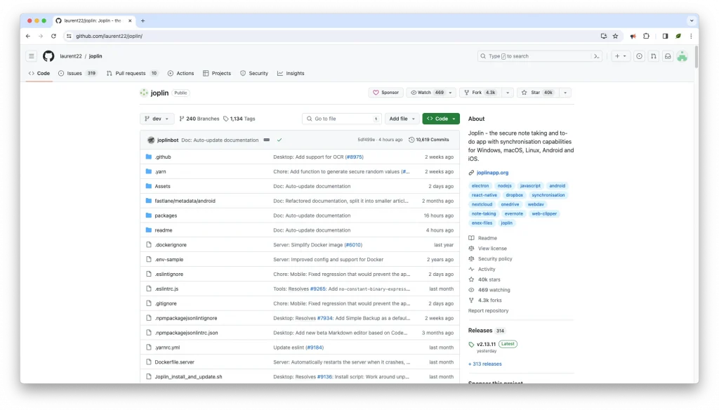Image resolution: width=719 pixels, height=410 pixels.
Task: Expand the Add file dropdown
Action: point(402,119)
